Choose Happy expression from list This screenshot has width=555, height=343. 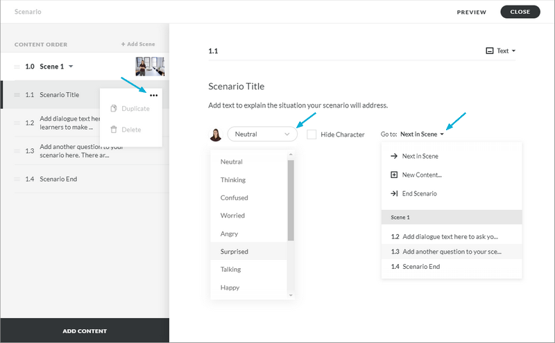pos(249,288)
